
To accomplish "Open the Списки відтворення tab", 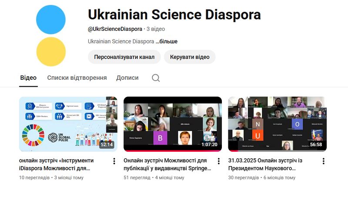I will (x=77, y=78).
